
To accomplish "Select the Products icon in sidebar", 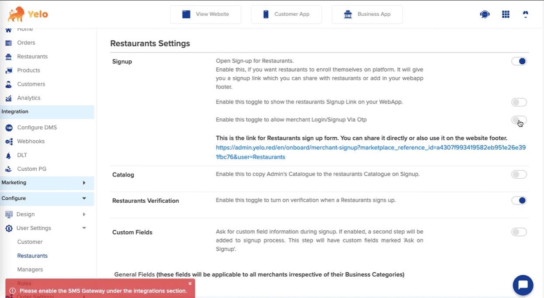I will coord(8,71).
